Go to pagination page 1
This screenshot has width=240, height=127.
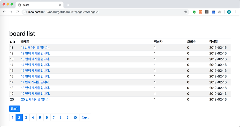(x=13, y=118)
